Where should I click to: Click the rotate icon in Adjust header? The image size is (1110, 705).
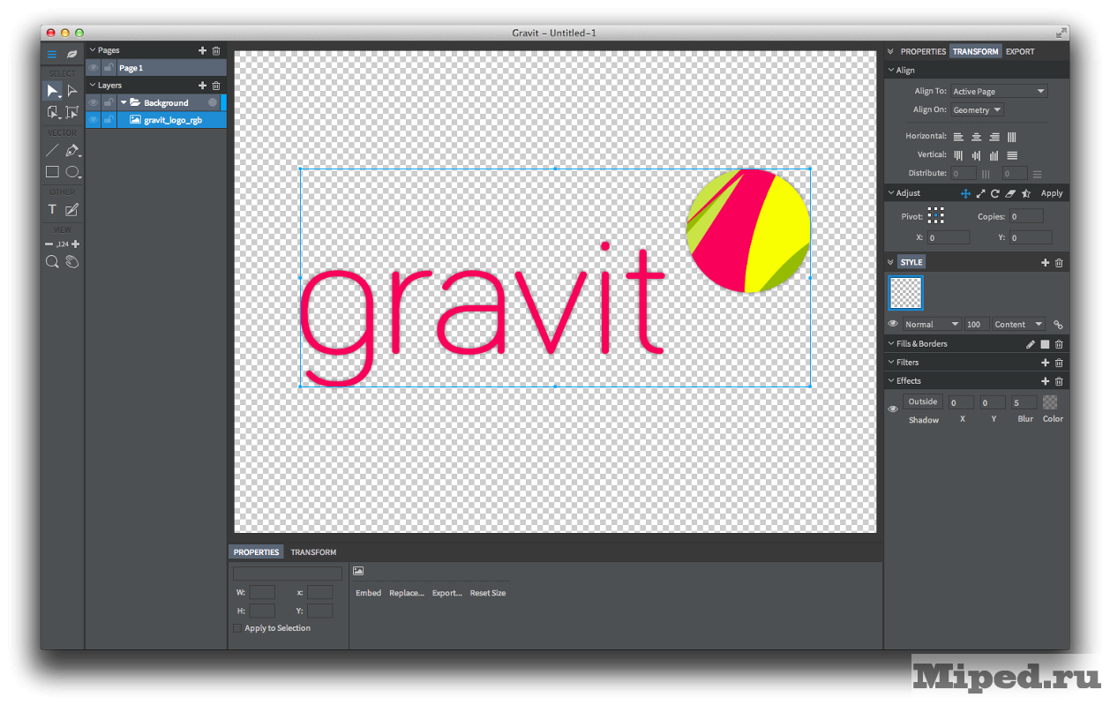pyautogui.click(x=995, y=193)
